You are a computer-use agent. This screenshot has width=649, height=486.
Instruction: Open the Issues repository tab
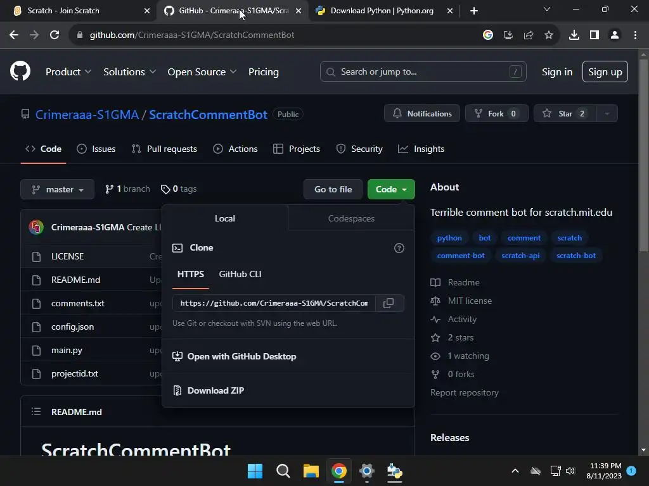[96, 149]
